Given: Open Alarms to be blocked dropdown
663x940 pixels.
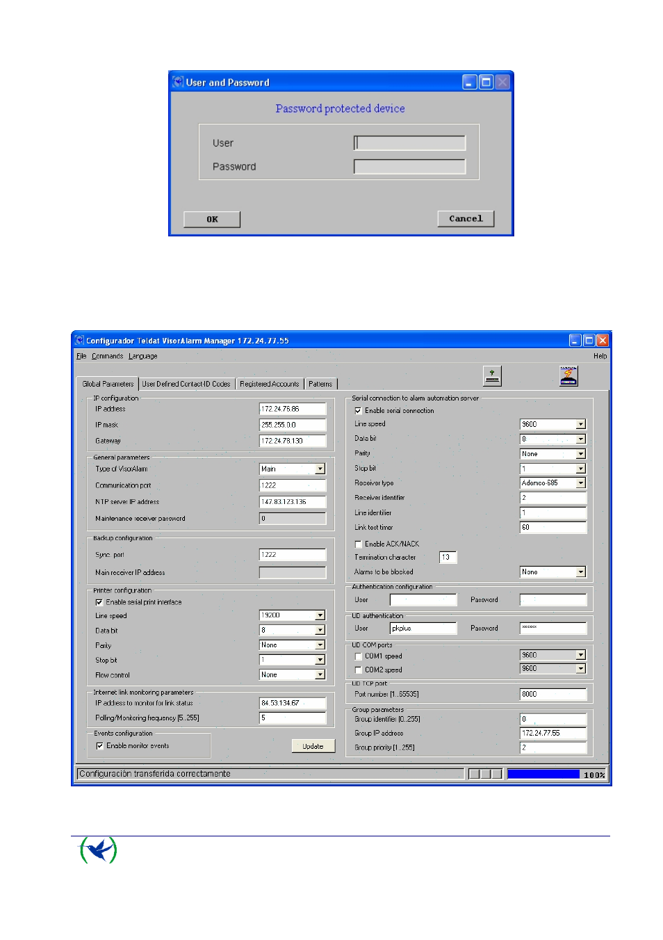Looking at the screenshot, I should coord(581,572).
